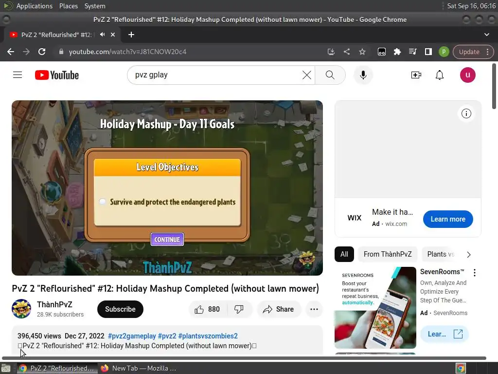498x374 pixels.
Task: Clear the search query with the X
Action: point(306,75)
